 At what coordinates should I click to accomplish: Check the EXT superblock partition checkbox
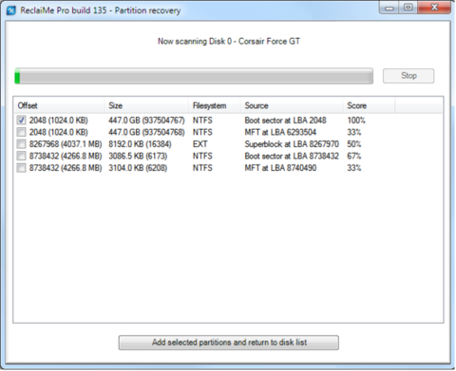pos(21,144)
